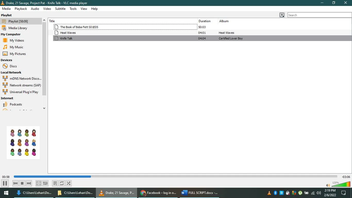352x198 pixels.
Task: Open the extended settings (equalizer) dialog
Action: [45, 183]
